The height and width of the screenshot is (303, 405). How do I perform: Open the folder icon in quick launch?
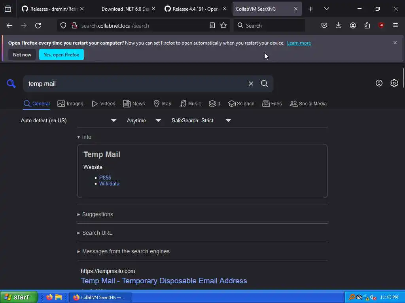pos(59,297)
